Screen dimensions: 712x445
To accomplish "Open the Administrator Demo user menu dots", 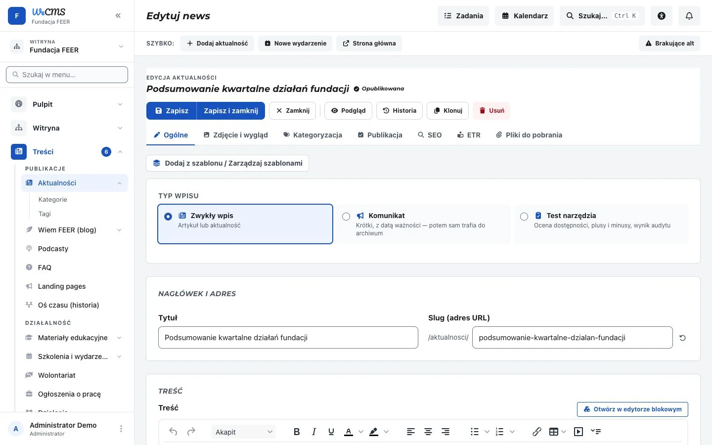I will point(121,429).
